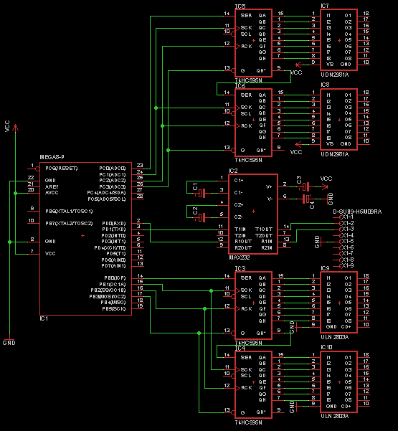Click the PB7(XTAL2/TOSC2) pin label
This screenshot has height=431, width=398.
pos(69,223)
